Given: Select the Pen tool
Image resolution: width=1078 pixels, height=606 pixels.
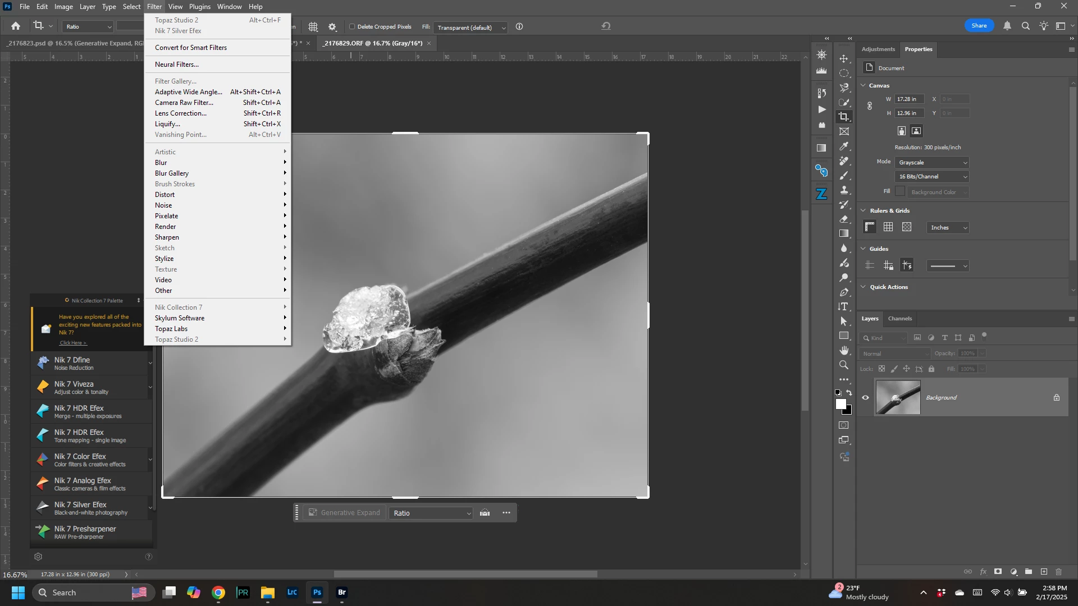Looking at the screenshot, I should tap(844, 292).
